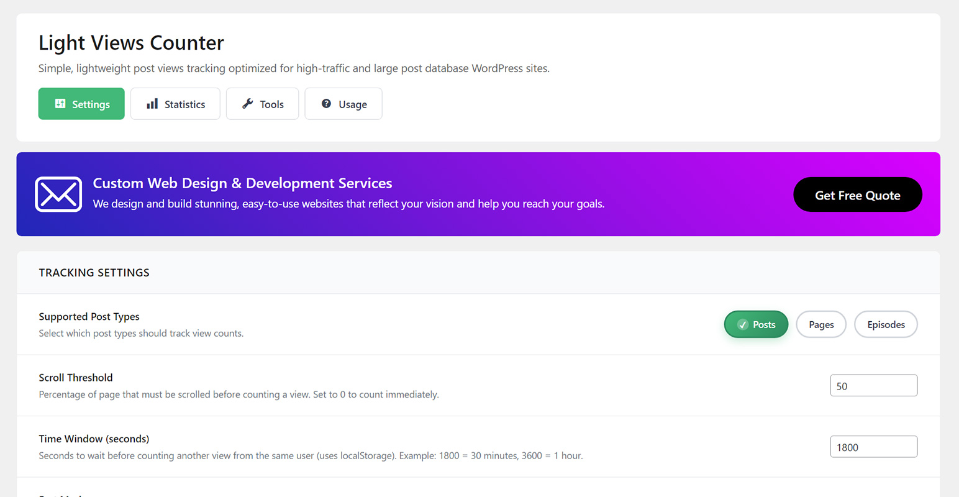Click the Light Views Counter page title
This screenshot has height=497, width=959.
[131, 43]
